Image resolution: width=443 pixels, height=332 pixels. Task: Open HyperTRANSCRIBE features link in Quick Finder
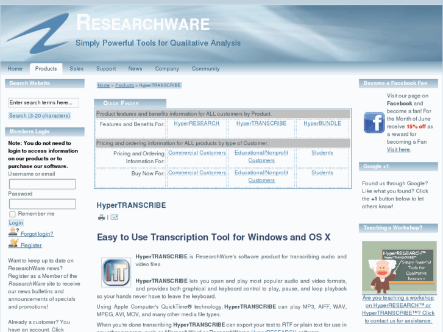261,124
